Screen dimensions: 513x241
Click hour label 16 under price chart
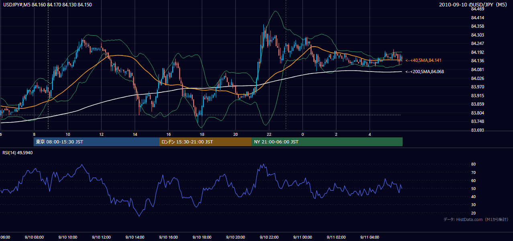point(169,135)
